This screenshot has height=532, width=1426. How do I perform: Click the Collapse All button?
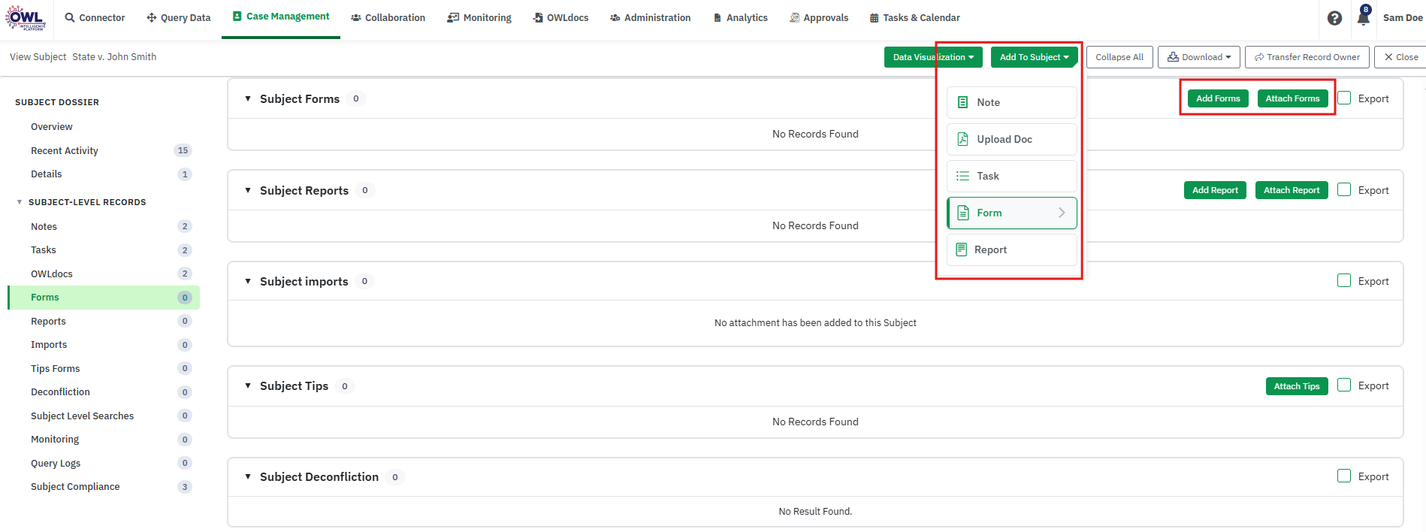(x=1119, y=57)
